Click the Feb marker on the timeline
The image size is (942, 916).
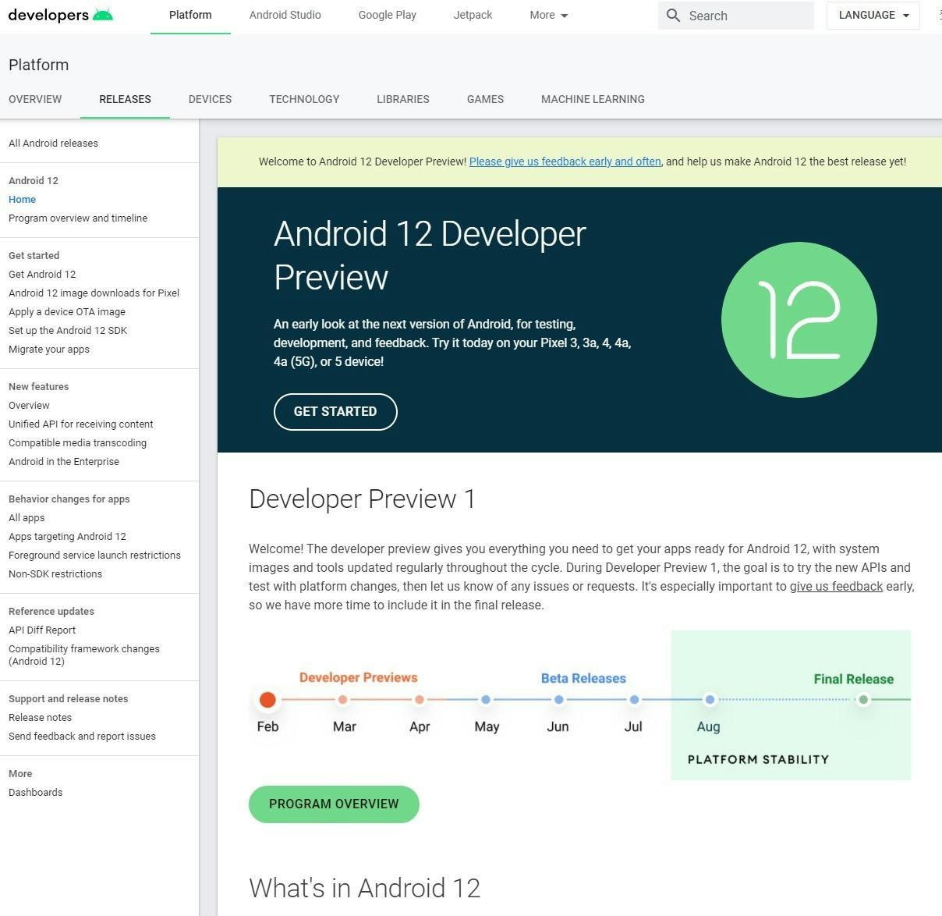click(267, 700)
